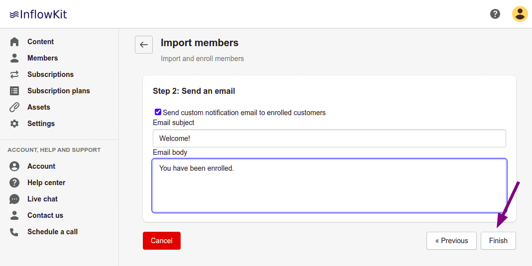This screenshot has width=532, height=266.
Task: Click the Subscriptions arrows icon
Action: coord(14,74)
